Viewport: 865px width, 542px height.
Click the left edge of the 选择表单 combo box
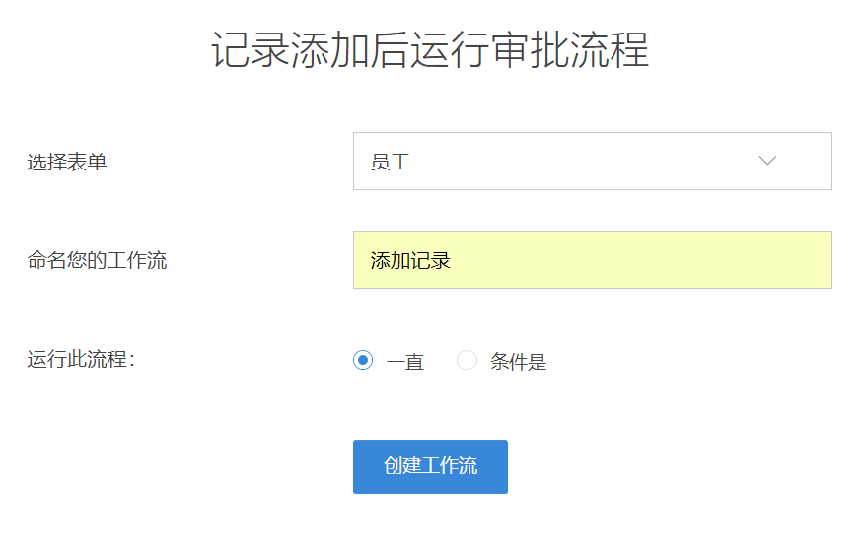click(359, 162)
